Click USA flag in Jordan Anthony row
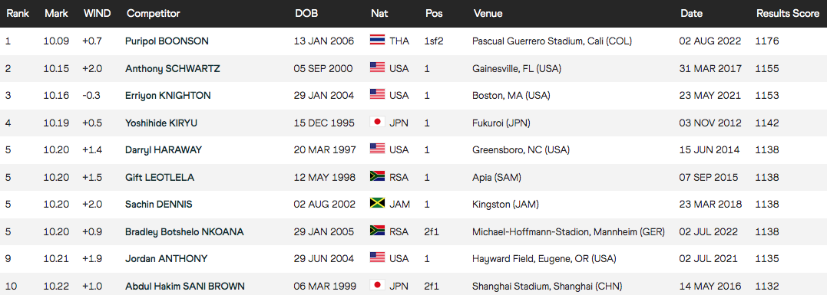 pyautogui.click(x=377, y=259)
